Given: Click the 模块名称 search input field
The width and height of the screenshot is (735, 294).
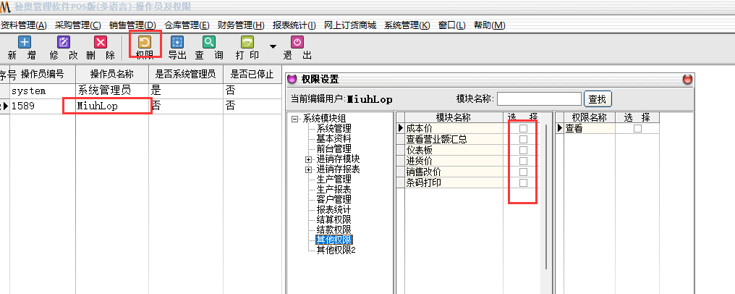Looking at the screenshot, I should pyautogui.click(x=539, y=99).
